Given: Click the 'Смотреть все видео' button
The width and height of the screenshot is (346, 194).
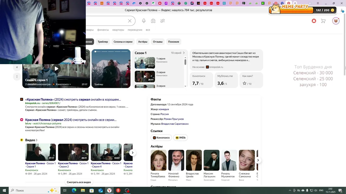Looking at the screenshot, I should click(79, 182).
